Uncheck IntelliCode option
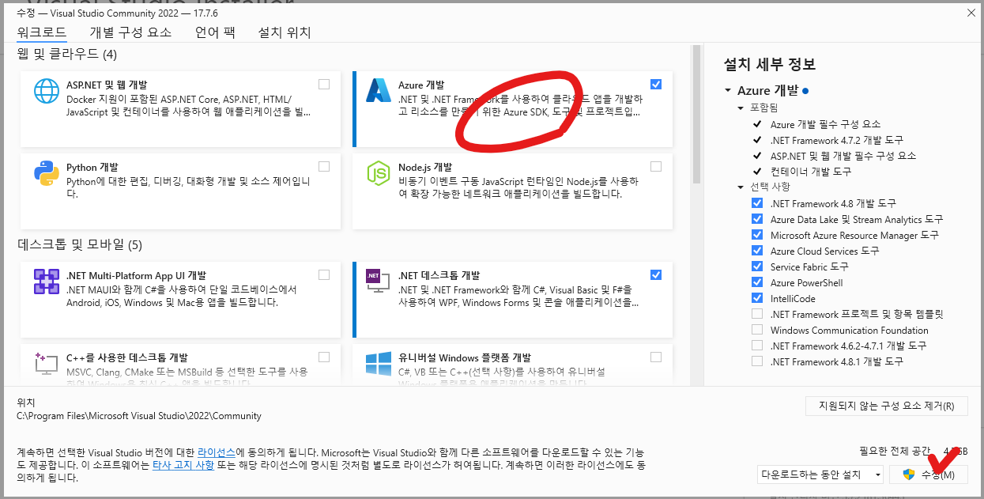 (x=757, y=298)
